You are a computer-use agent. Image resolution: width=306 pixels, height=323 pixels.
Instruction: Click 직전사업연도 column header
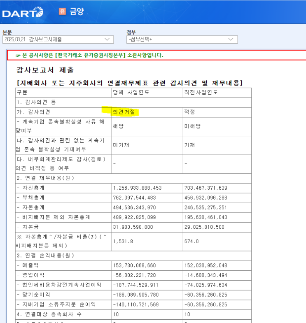click(201, 92)
